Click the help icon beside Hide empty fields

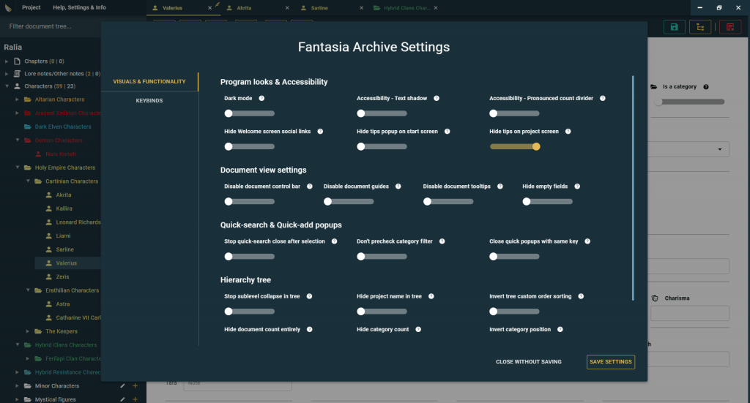pyautogui.click(x=577, y=187)
